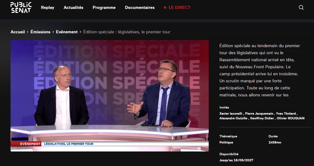This screenshot has height=166, width=314.
Task: Watch the live stream via LE DIRECT
Action: click(179, 7)
